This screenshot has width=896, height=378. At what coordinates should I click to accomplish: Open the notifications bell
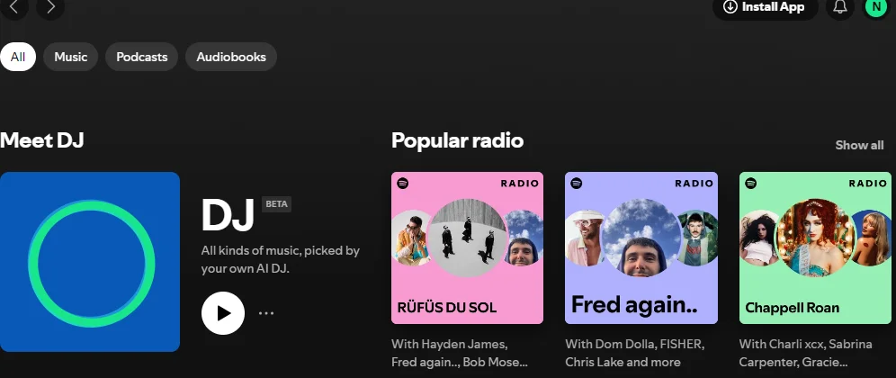pos(840,7)
